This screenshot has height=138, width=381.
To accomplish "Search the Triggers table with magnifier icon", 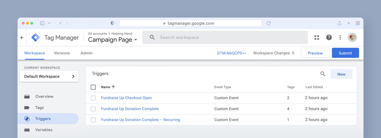I will [x=323, y=74].
